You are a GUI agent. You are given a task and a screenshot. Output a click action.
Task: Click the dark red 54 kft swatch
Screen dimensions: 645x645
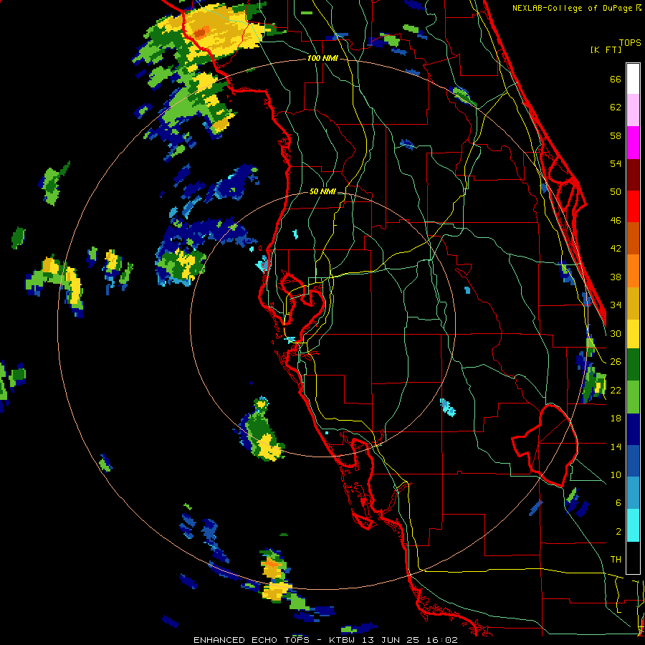point(633,174)
